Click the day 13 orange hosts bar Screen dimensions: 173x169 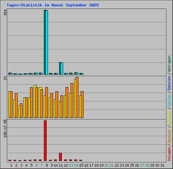tap(72, 101)
